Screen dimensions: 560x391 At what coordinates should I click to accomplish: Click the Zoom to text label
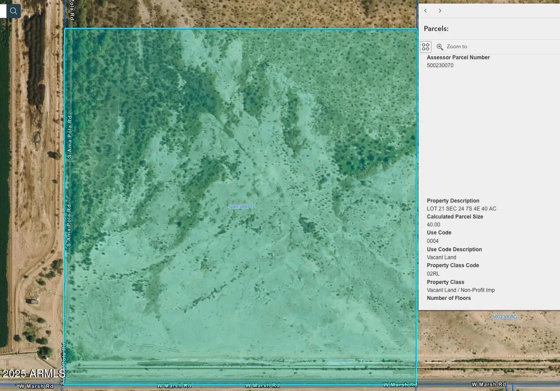457,46
